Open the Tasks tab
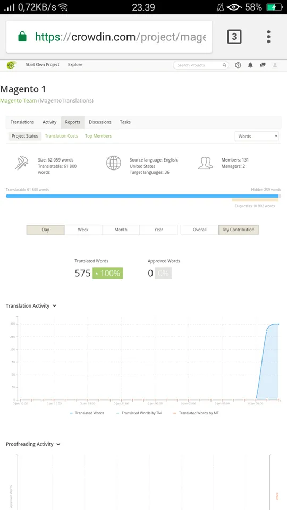The height and width of the screenshot is (510, 287). (x=125, y=122)
